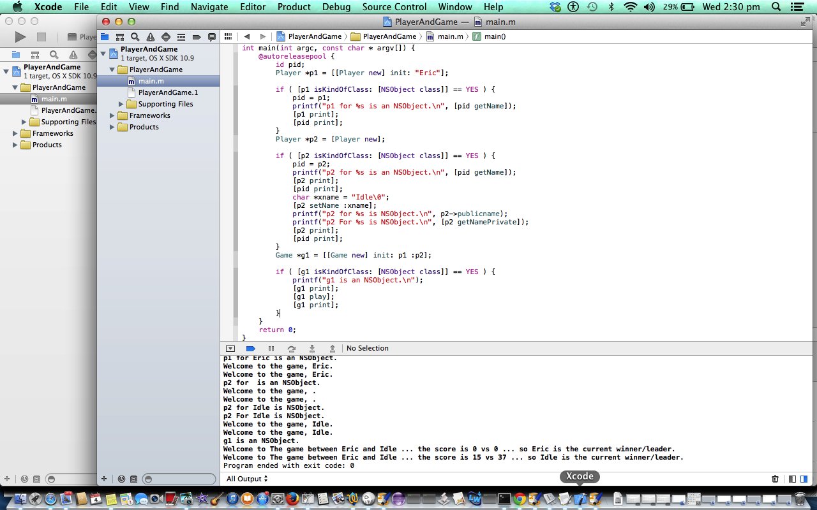Open Project navigator in background Xcode window

click(x=16, y=55)
